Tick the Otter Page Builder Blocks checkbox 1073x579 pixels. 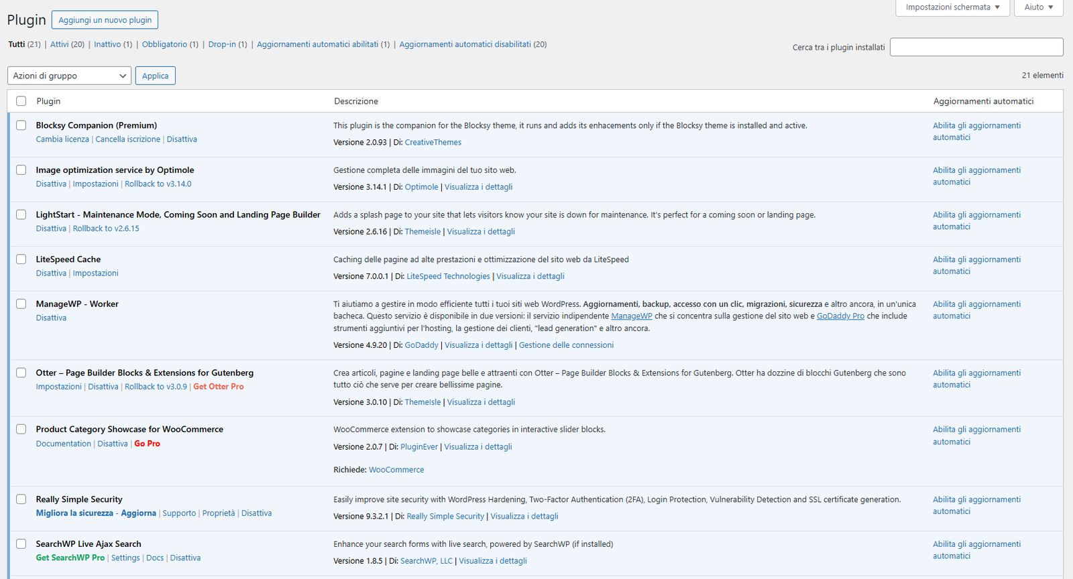tap(21, 373)
